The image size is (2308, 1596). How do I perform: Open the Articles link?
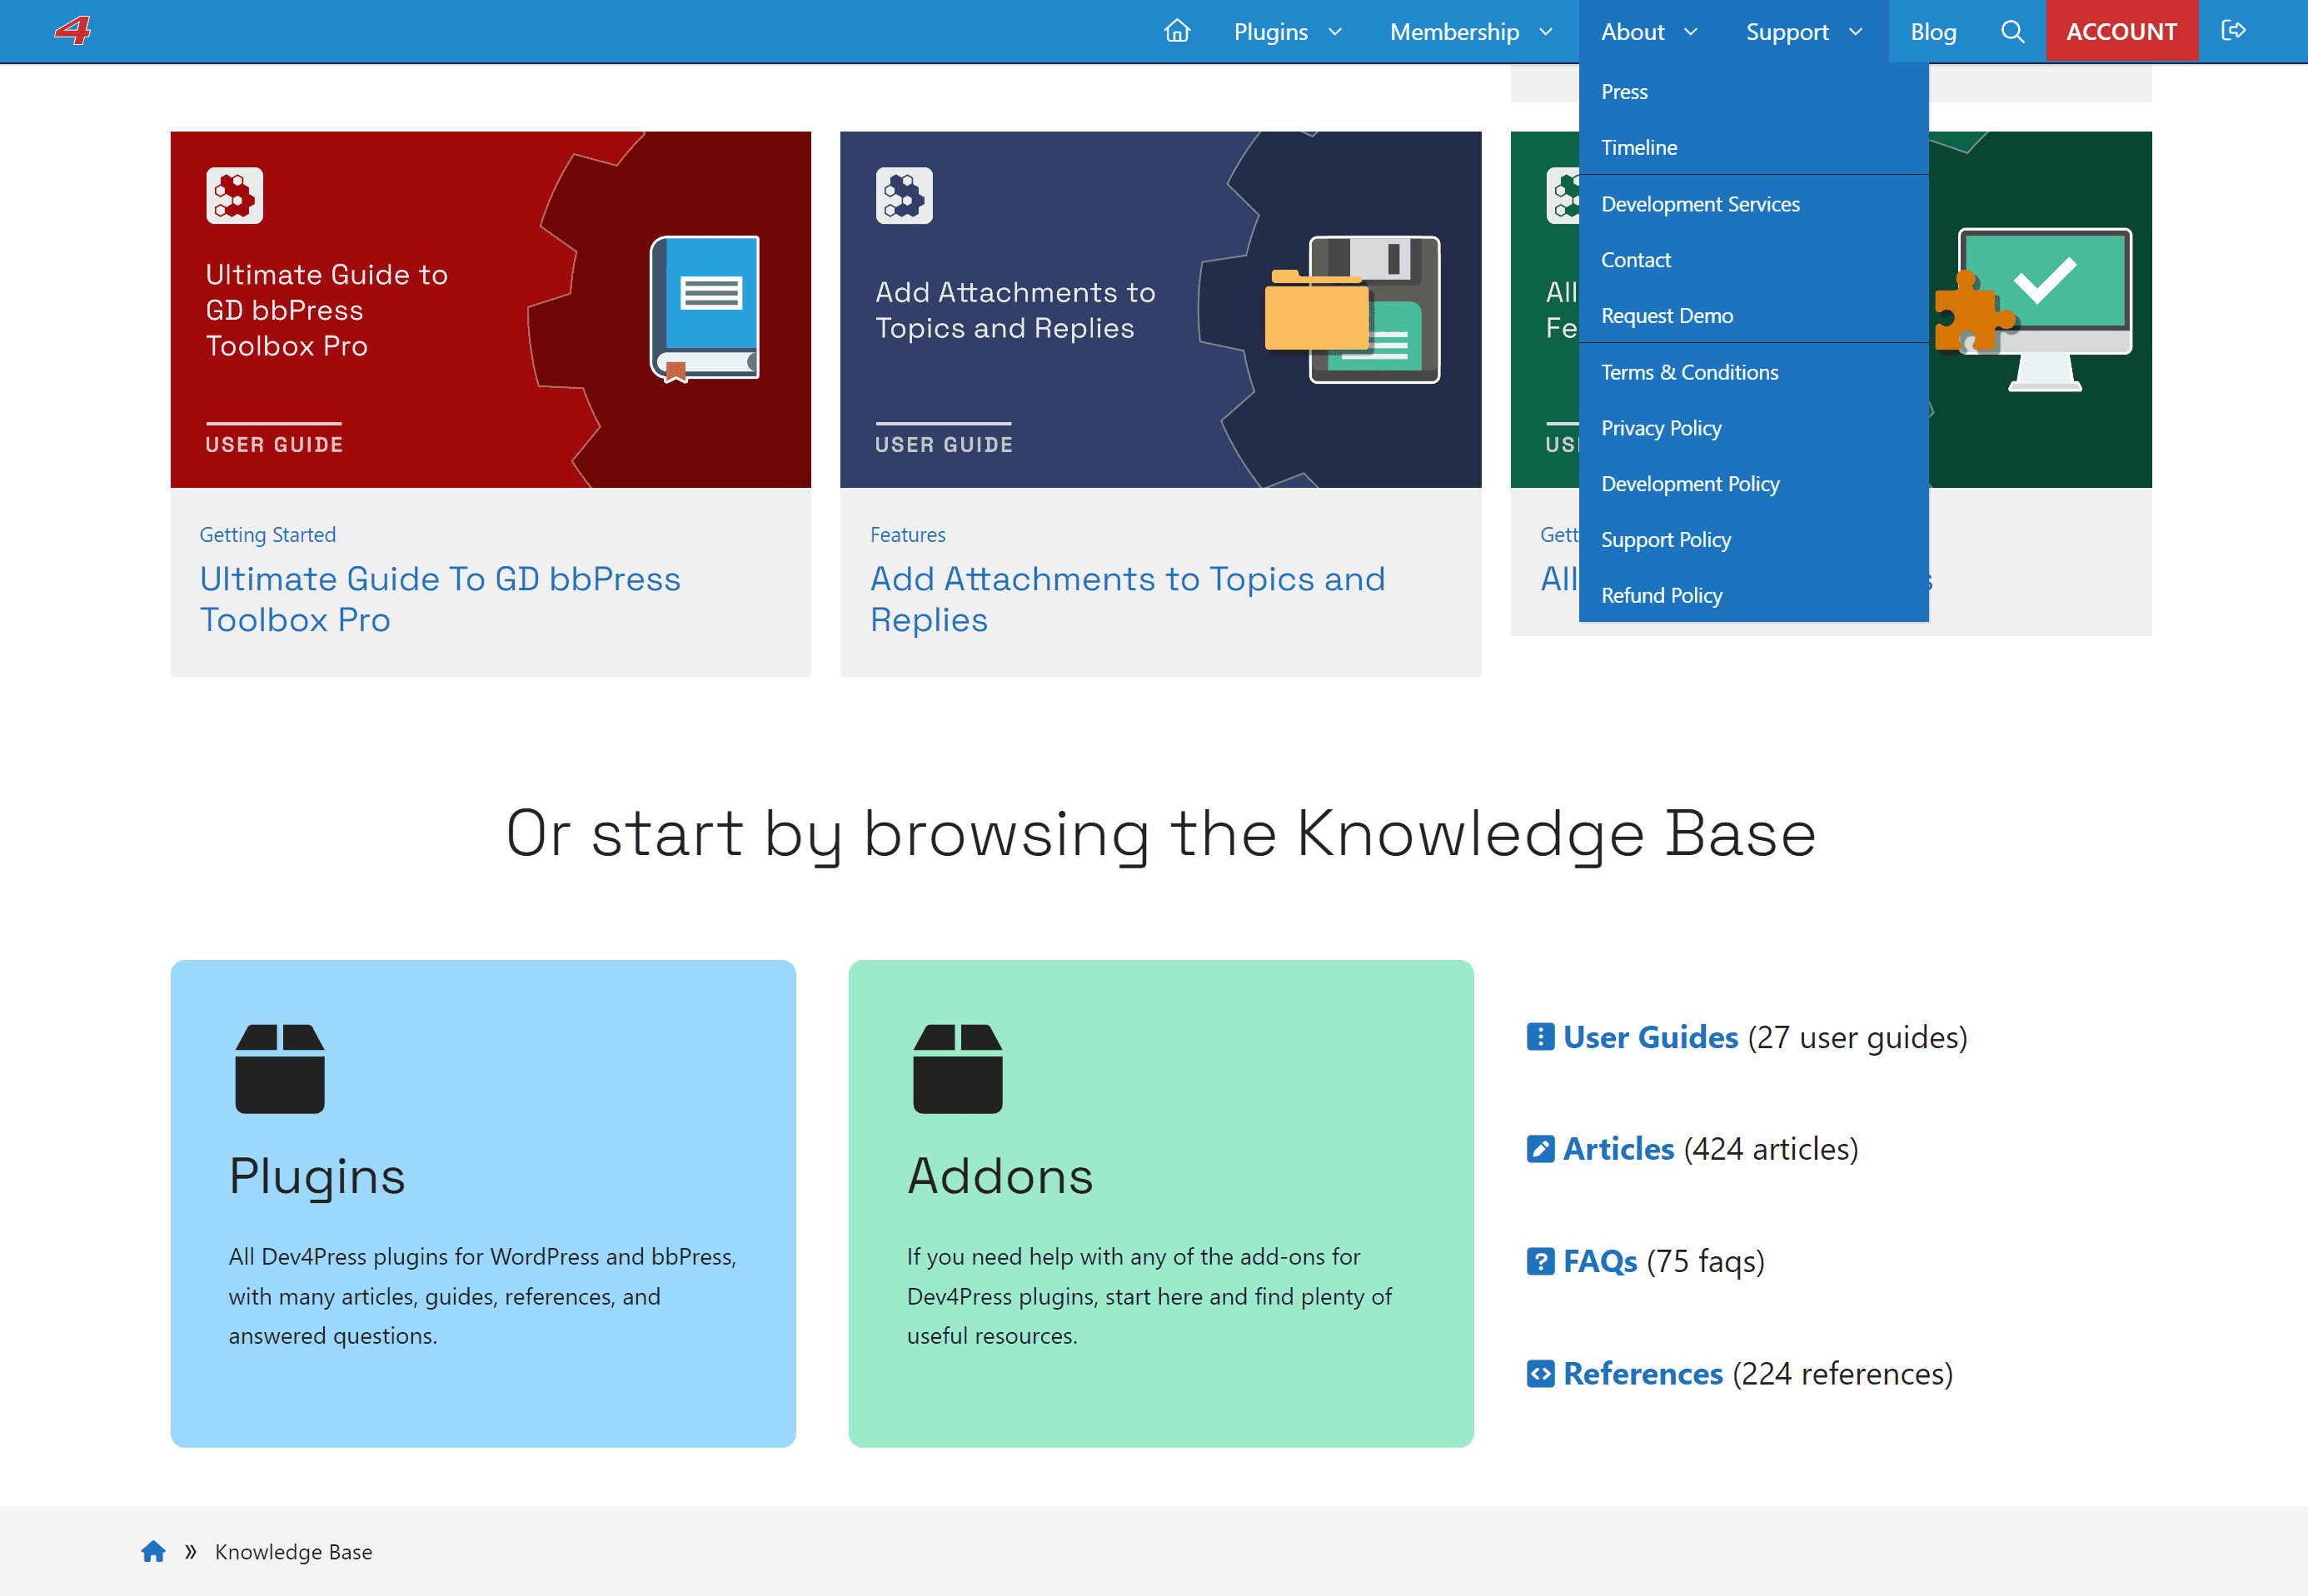1618,1149
